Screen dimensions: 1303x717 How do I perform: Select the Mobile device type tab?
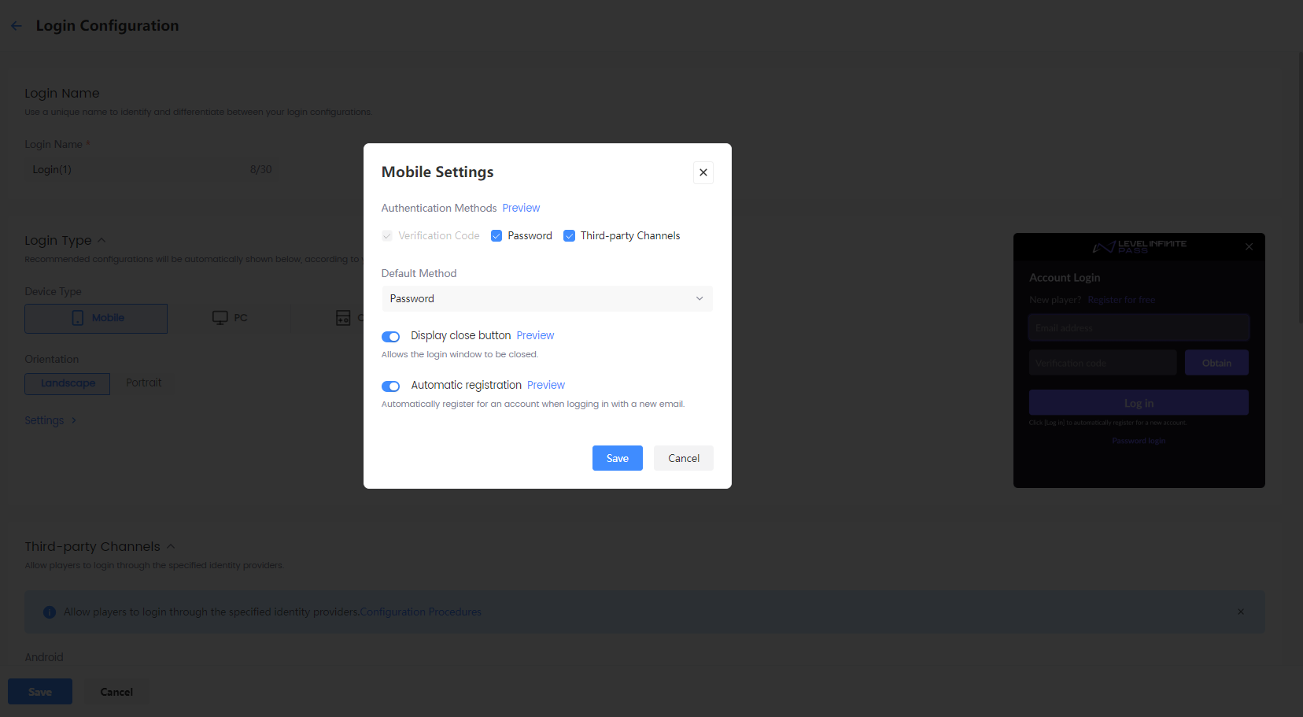point(96,318)
